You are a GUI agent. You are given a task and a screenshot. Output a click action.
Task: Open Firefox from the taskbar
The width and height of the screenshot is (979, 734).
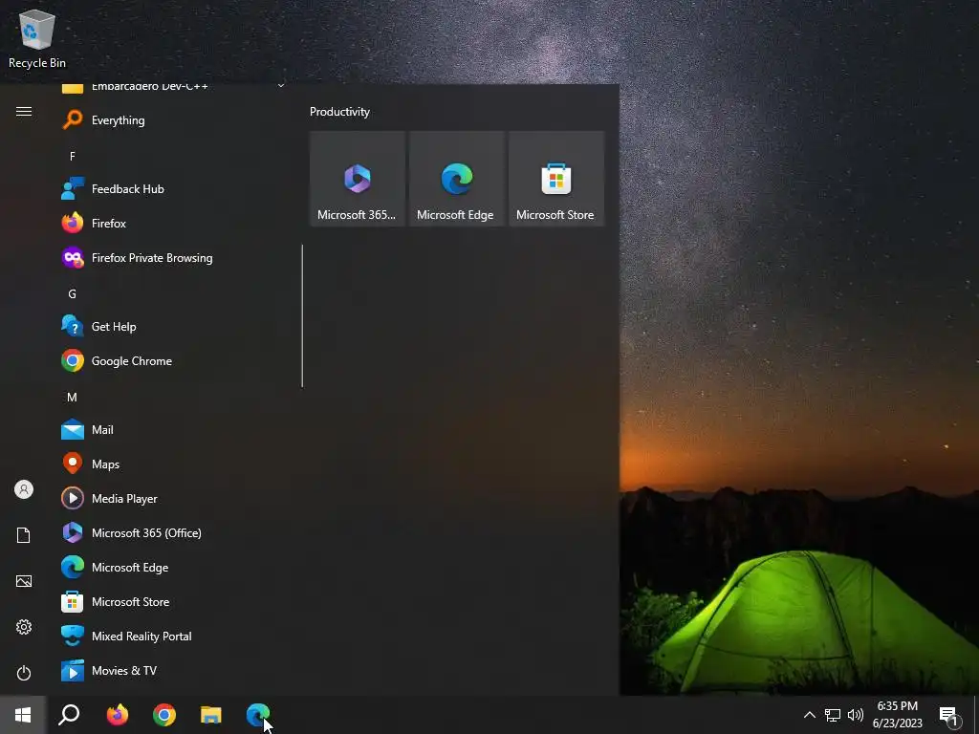(x=117, y=715)
